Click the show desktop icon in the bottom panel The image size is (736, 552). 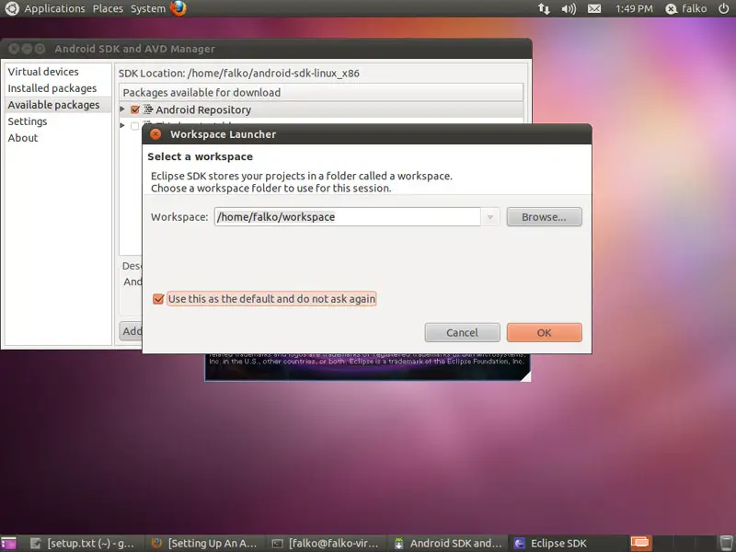coord(8,543)
